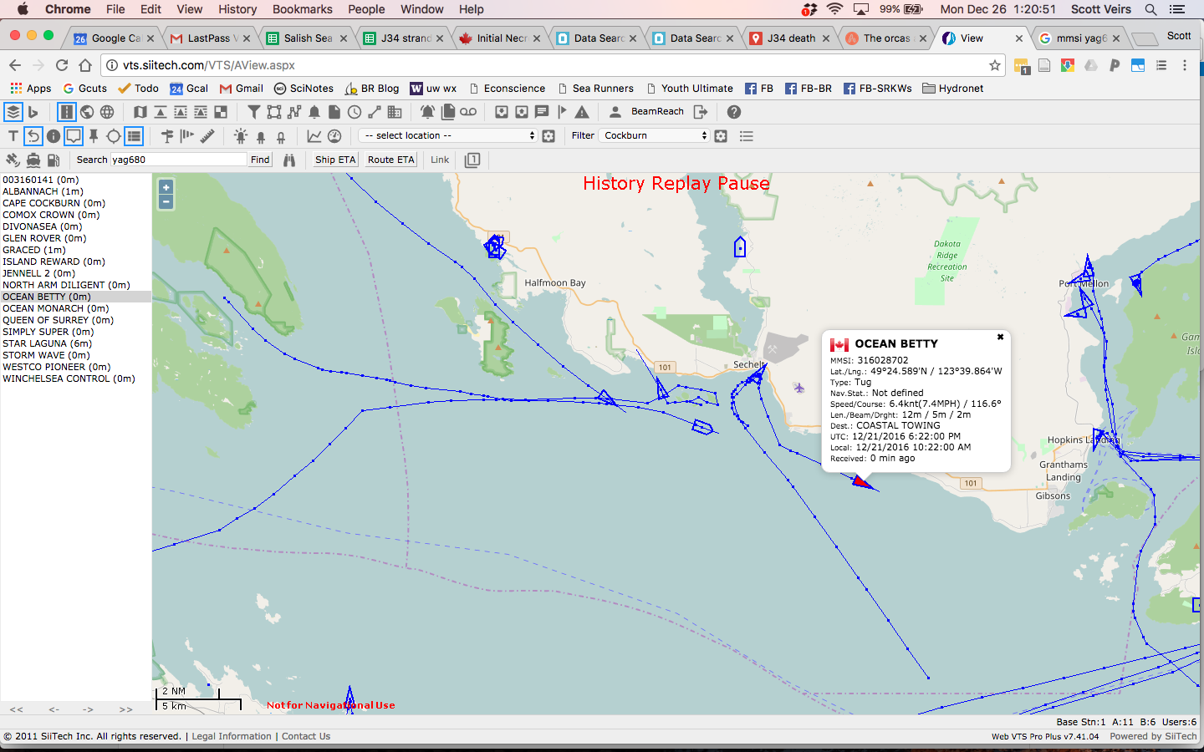Click the funnel filter icon in toolbar
The height and width of the screenshot is (752, 1204).
(254, 112)
